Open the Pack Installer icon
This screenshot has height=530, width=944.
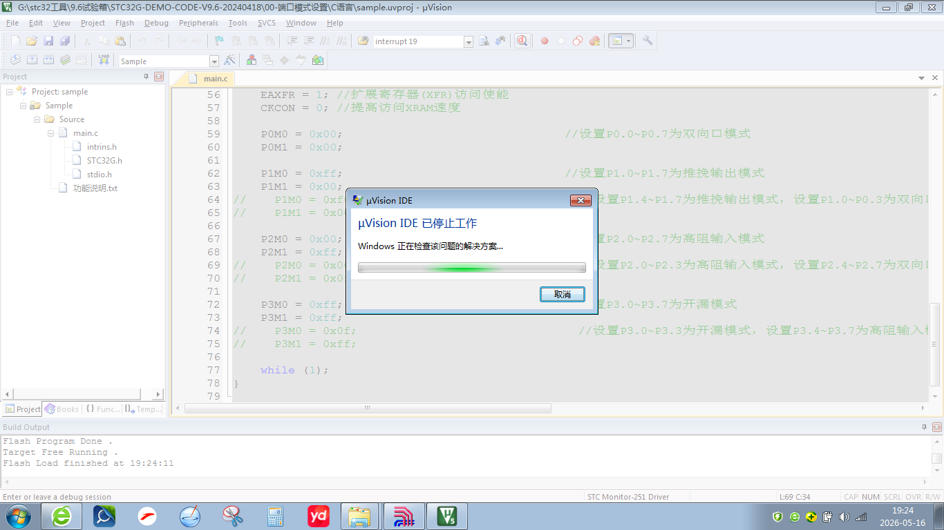(318, 60)
